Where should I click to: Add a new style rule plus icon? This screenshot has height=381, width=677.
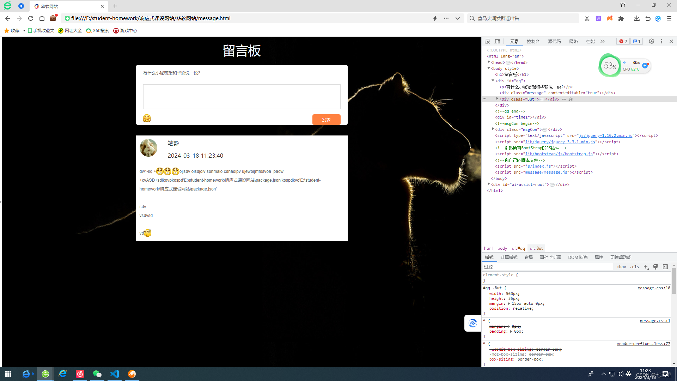646,267
